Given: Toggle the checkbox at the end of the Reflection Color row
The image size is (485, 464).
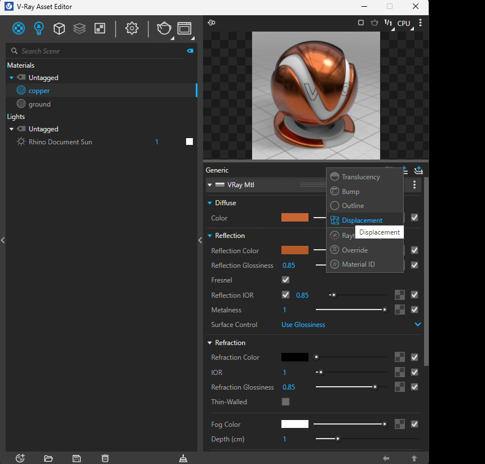Looking at the screenshot, I should click(415, 250).
